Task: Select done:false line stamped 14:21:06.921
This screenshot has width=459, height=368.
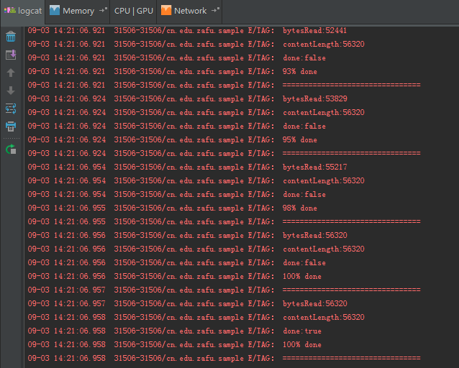Action: 177,58
